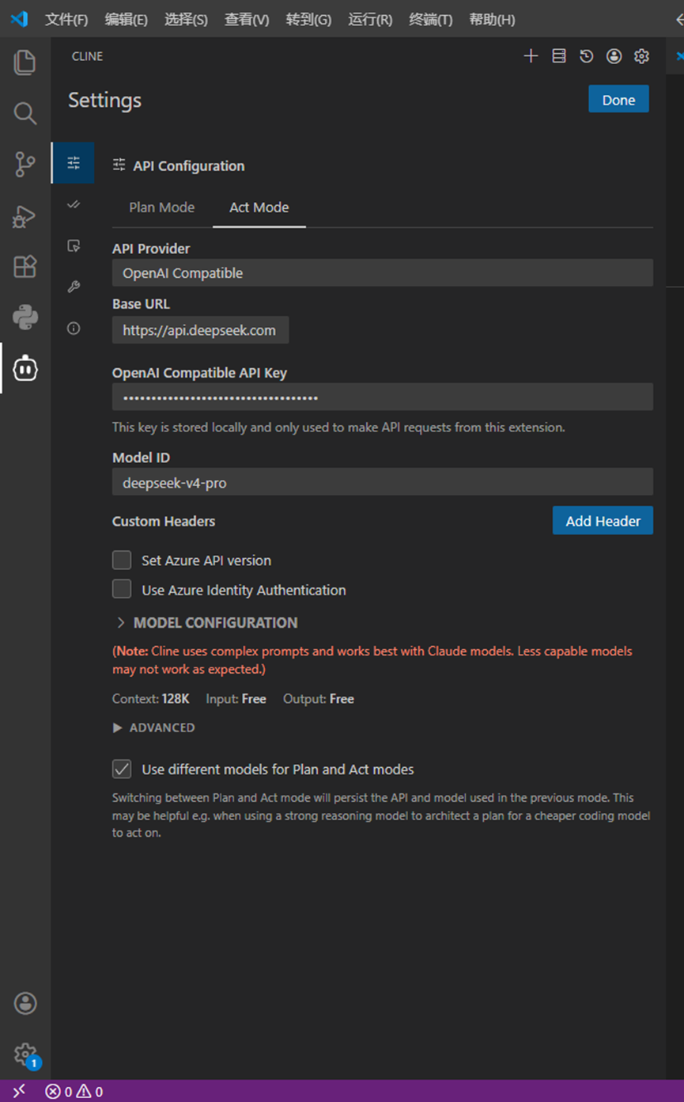
Task: Focus the OpenAI Compatible API Key field
Action: pos(383,397)
